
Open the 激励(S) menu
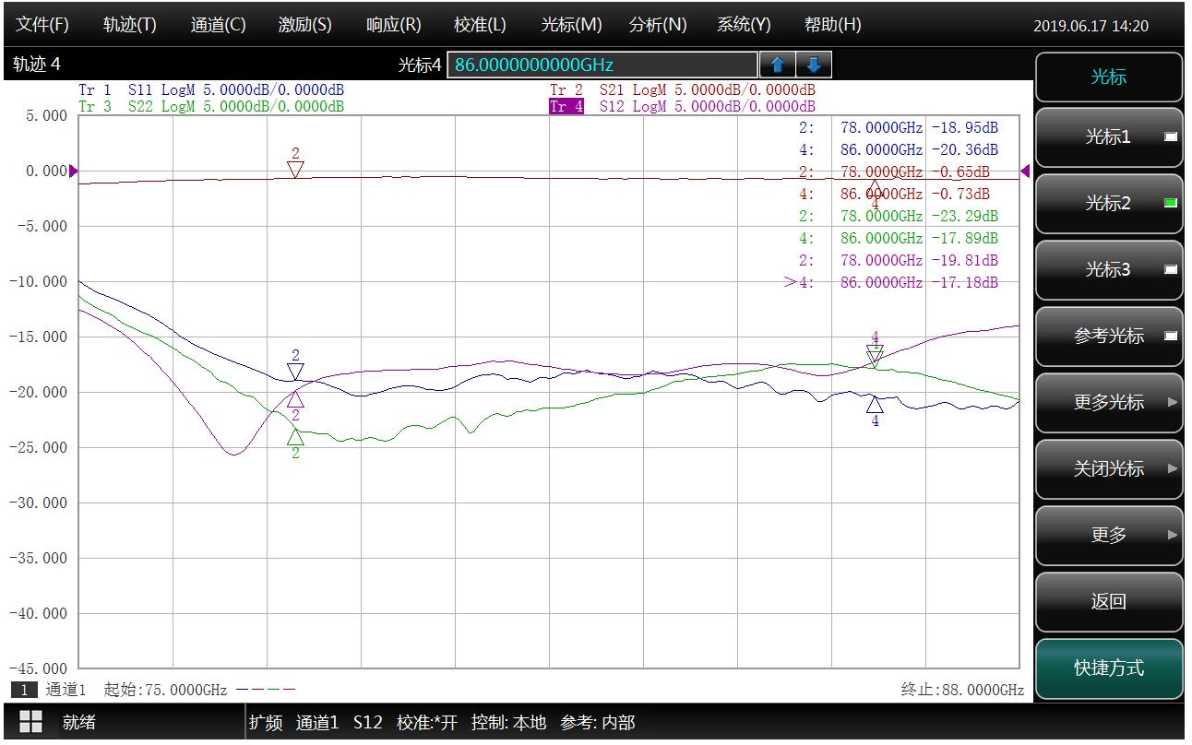305,25
